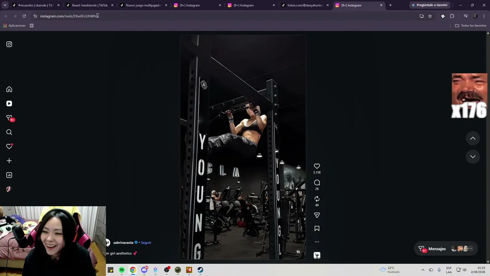Click the 'Pregúntale a Gemini' button

(429, 5)
